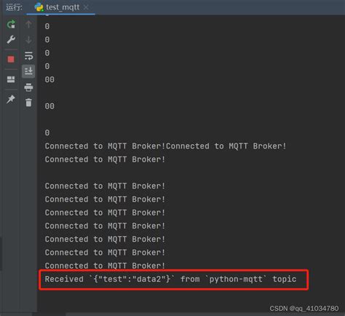Rerun test_mqtt with the green rerun icon
Viewport: 345px width, 316px height.
pyautogui.click(x=11, y=24)
